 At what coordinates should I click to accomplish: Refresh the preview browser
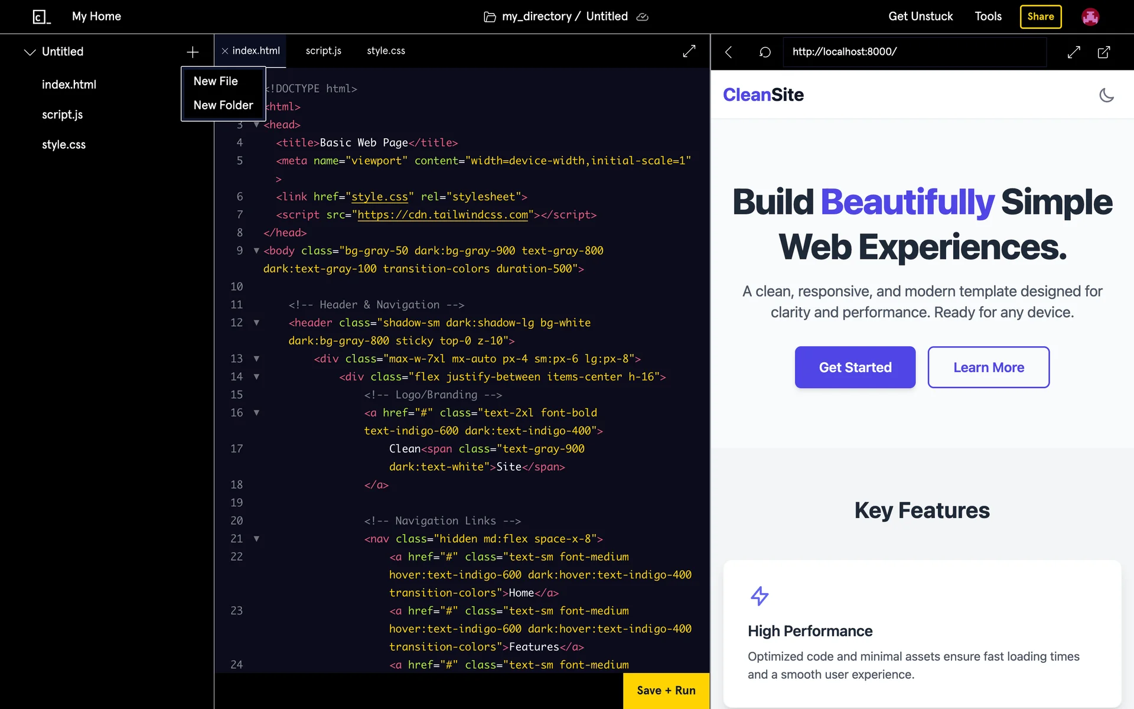pyautogui.click(x=765, y=52)
